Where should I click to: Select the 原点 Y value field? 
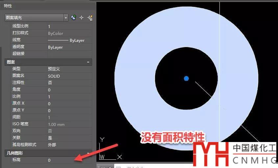[69, 110]
